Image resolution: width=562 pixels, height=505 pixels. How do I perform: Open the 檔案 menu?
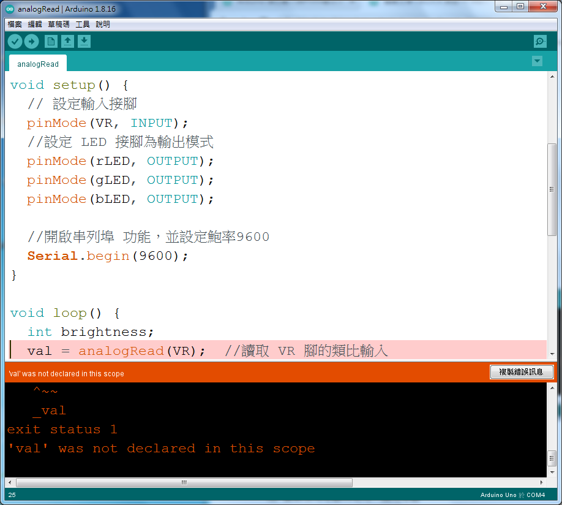(15, 25)
